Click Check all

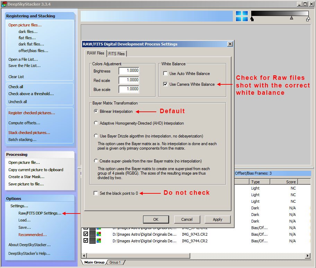[16, 87]
